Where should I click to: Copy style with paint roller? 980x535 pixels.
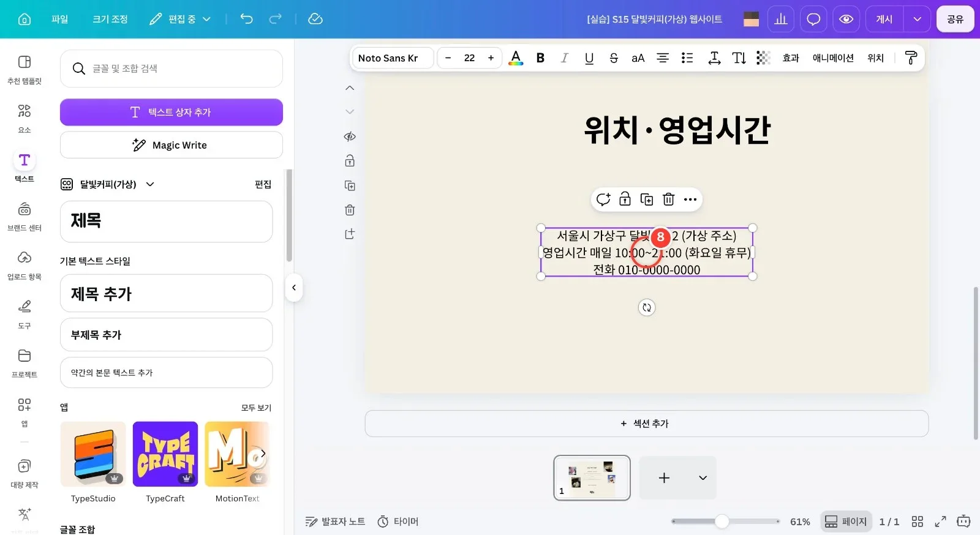(911, 58)
